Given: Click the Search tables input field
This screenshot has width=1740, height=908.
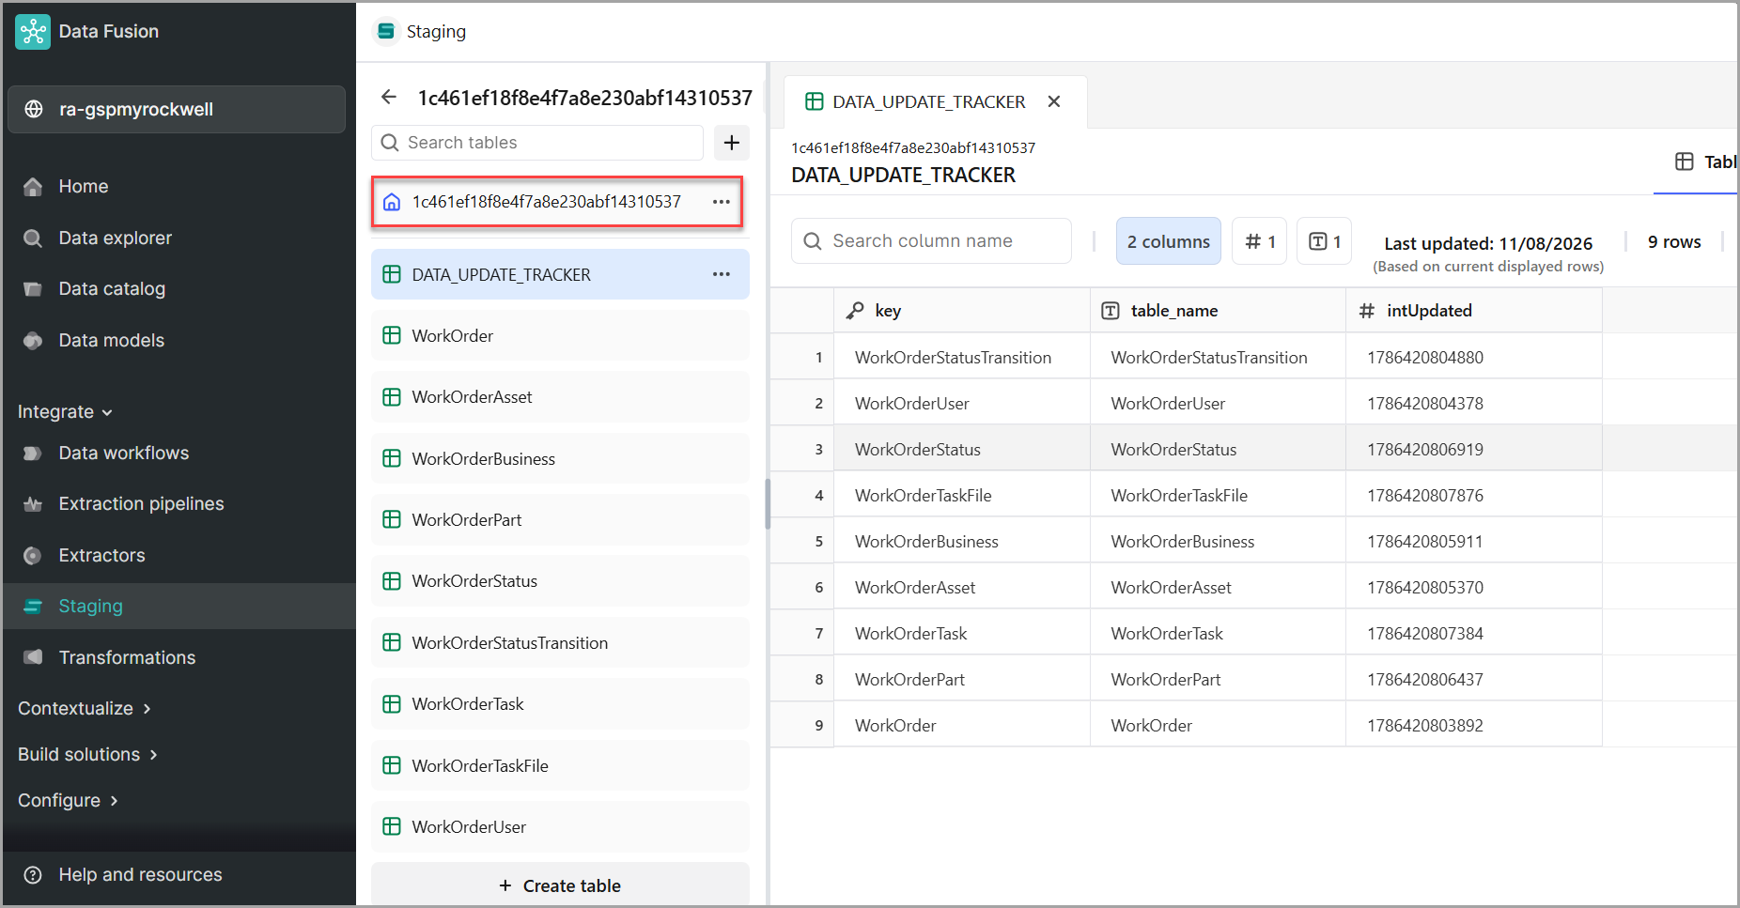Looking at the screenshot, I should (537, 143).
